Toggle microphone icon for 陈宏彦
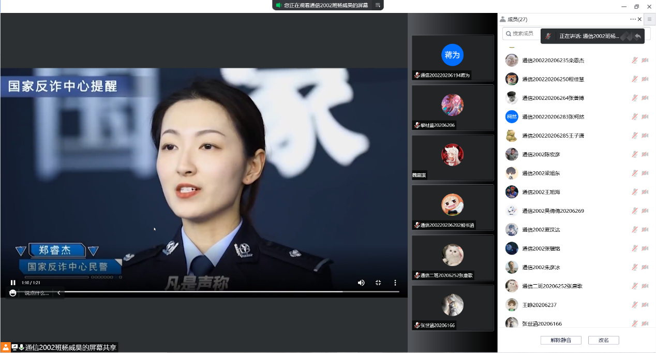 coord(634,154)
